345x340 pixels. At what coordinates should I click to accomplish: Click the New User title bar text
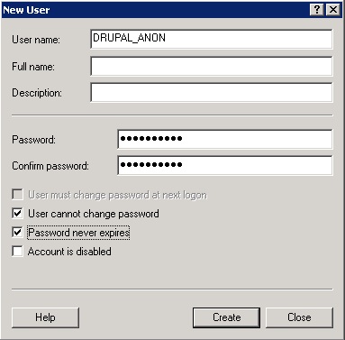click(x=26, y=10)
